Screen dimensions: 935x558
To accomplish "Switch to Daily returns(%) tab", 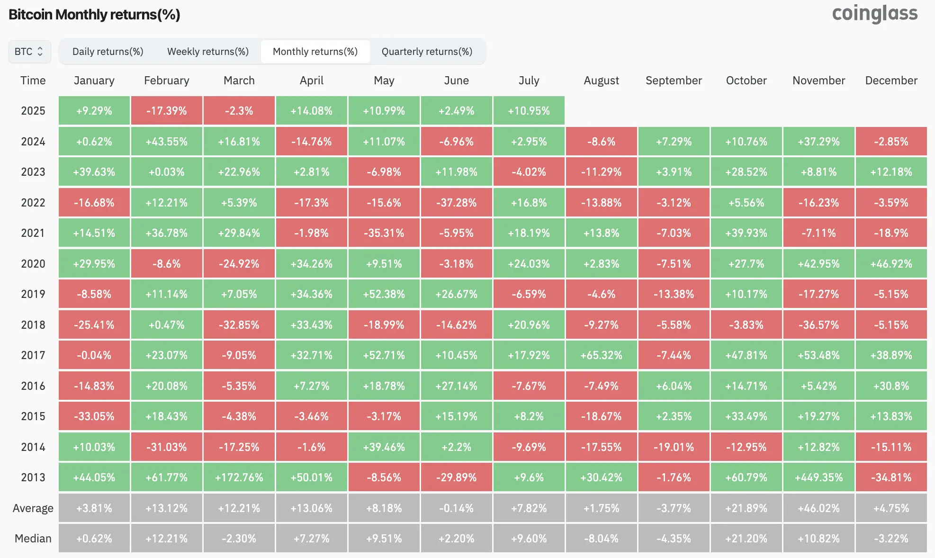I will (x=108, y=52).
